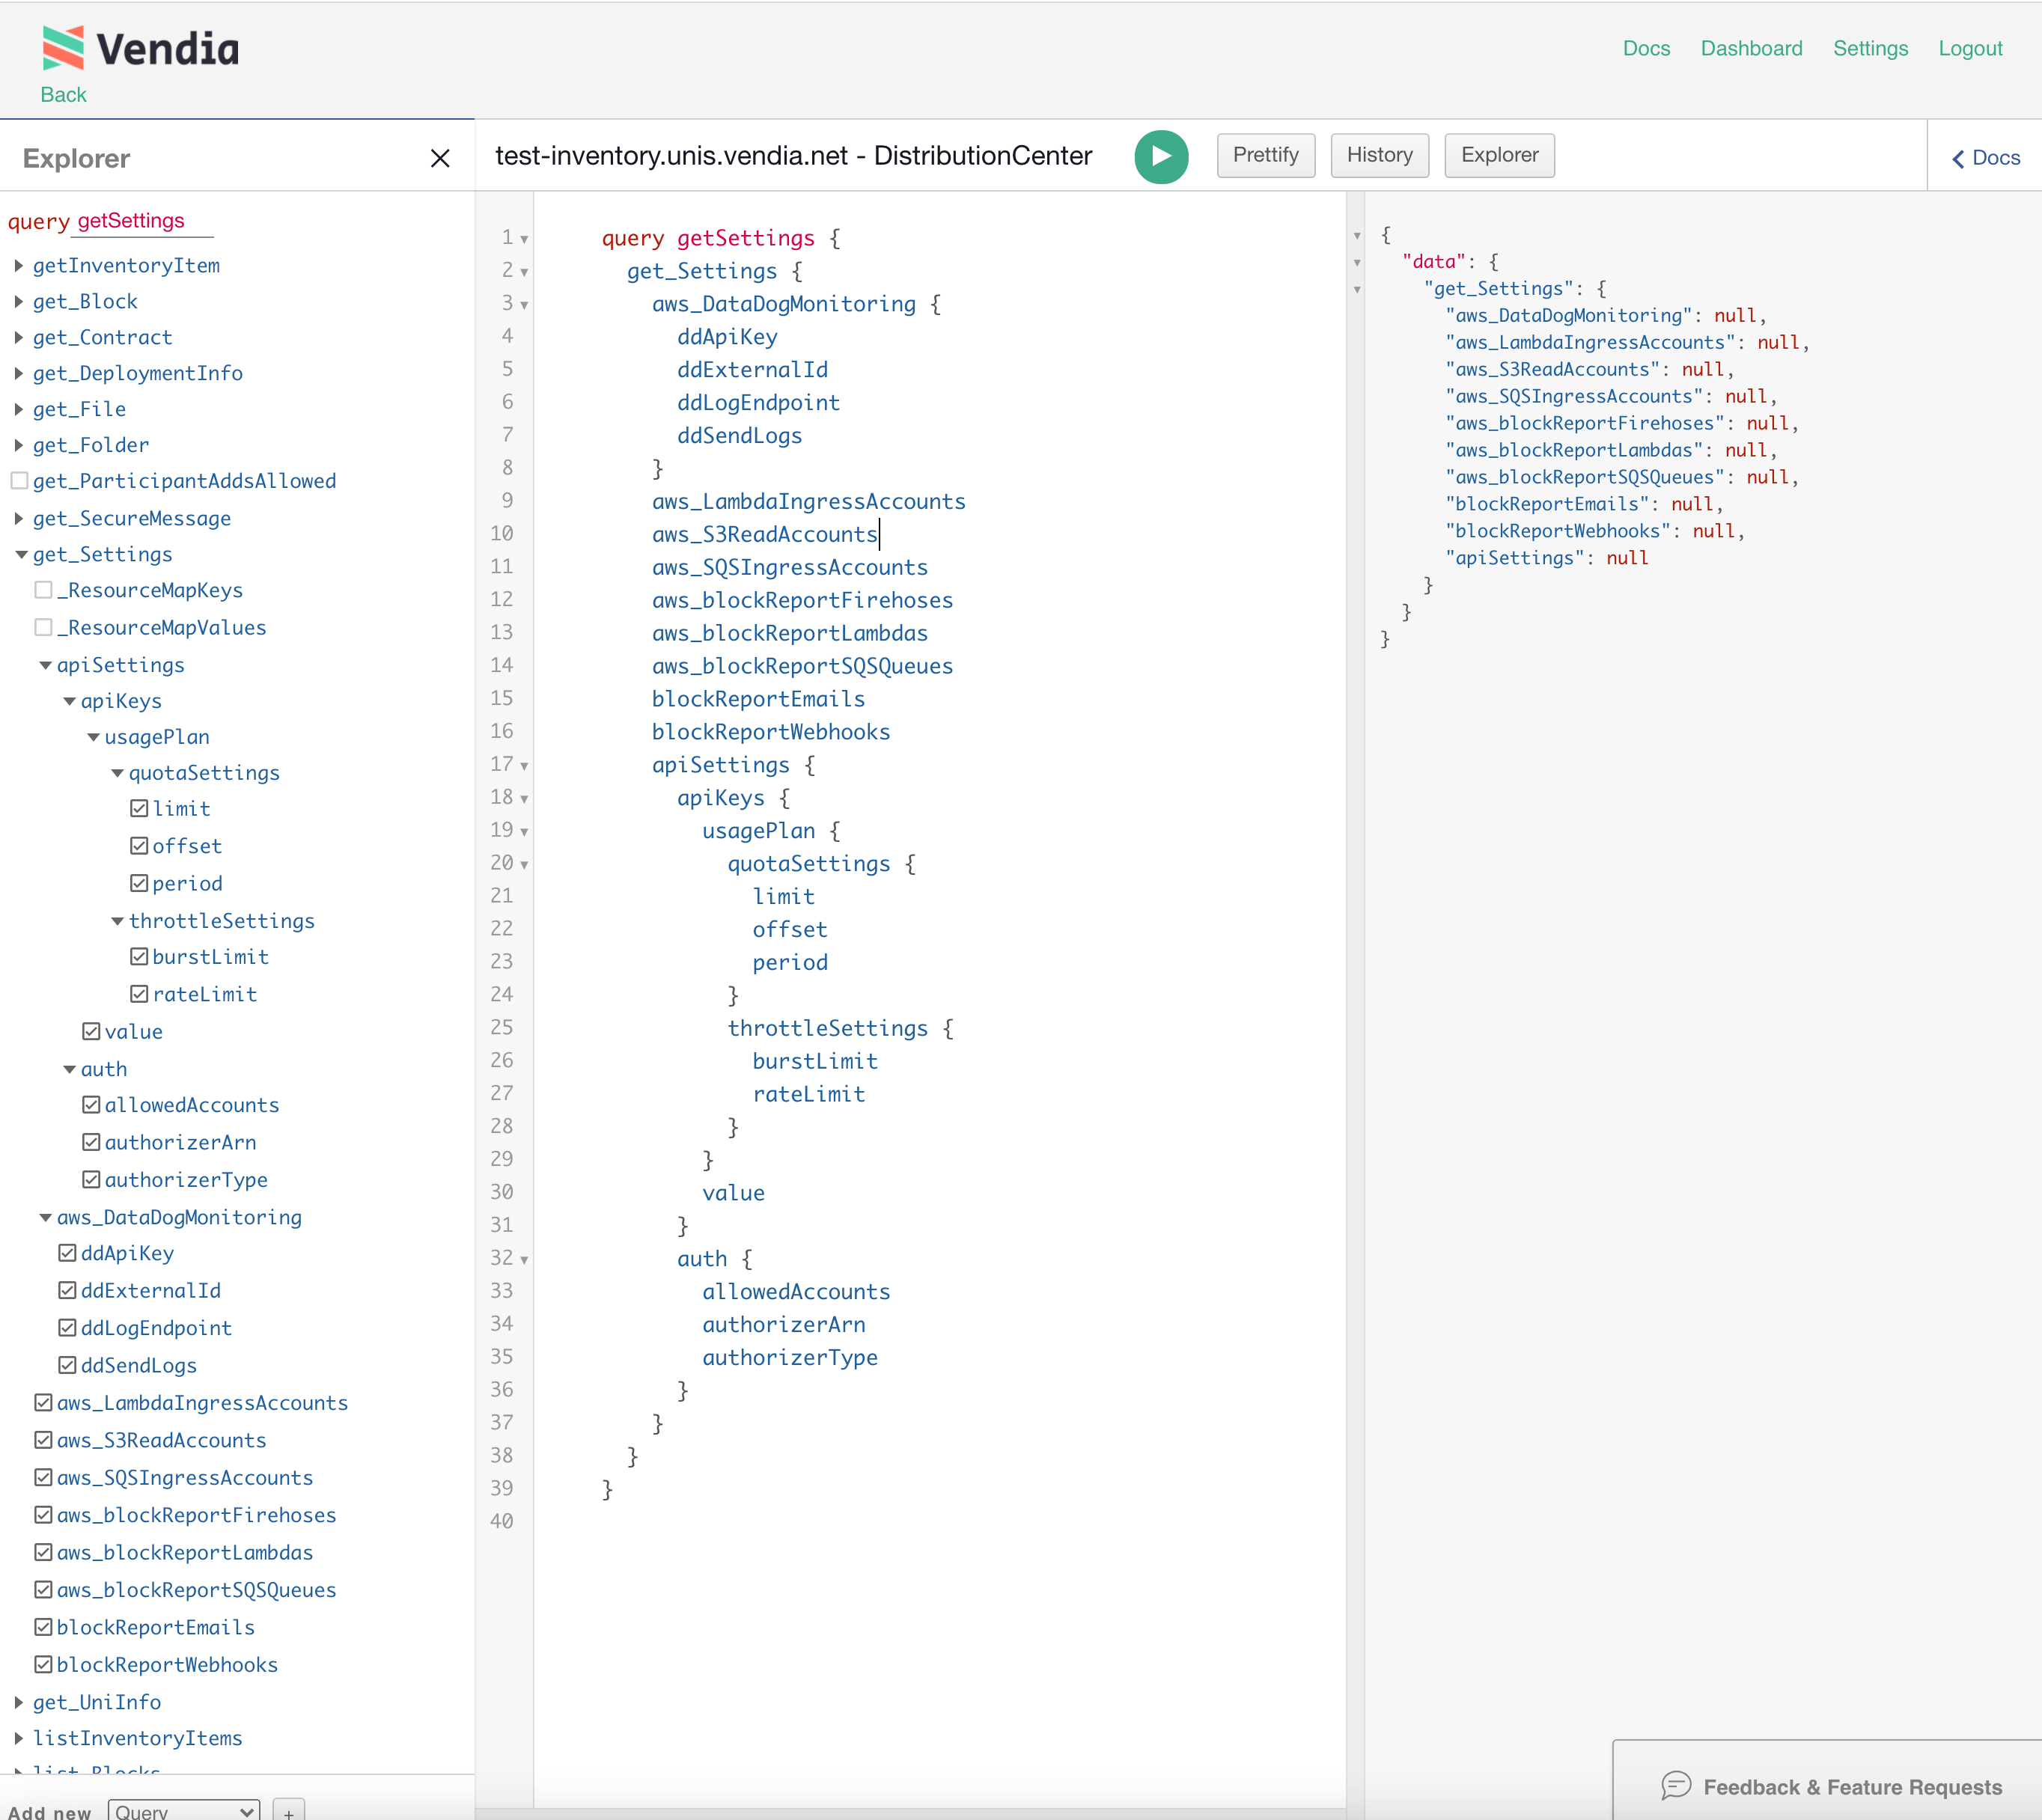The width and height of the screenshot is (2042, 1820).
Task: Toggle the Explorer toolbar button
Action: (x=1499, y=155)
